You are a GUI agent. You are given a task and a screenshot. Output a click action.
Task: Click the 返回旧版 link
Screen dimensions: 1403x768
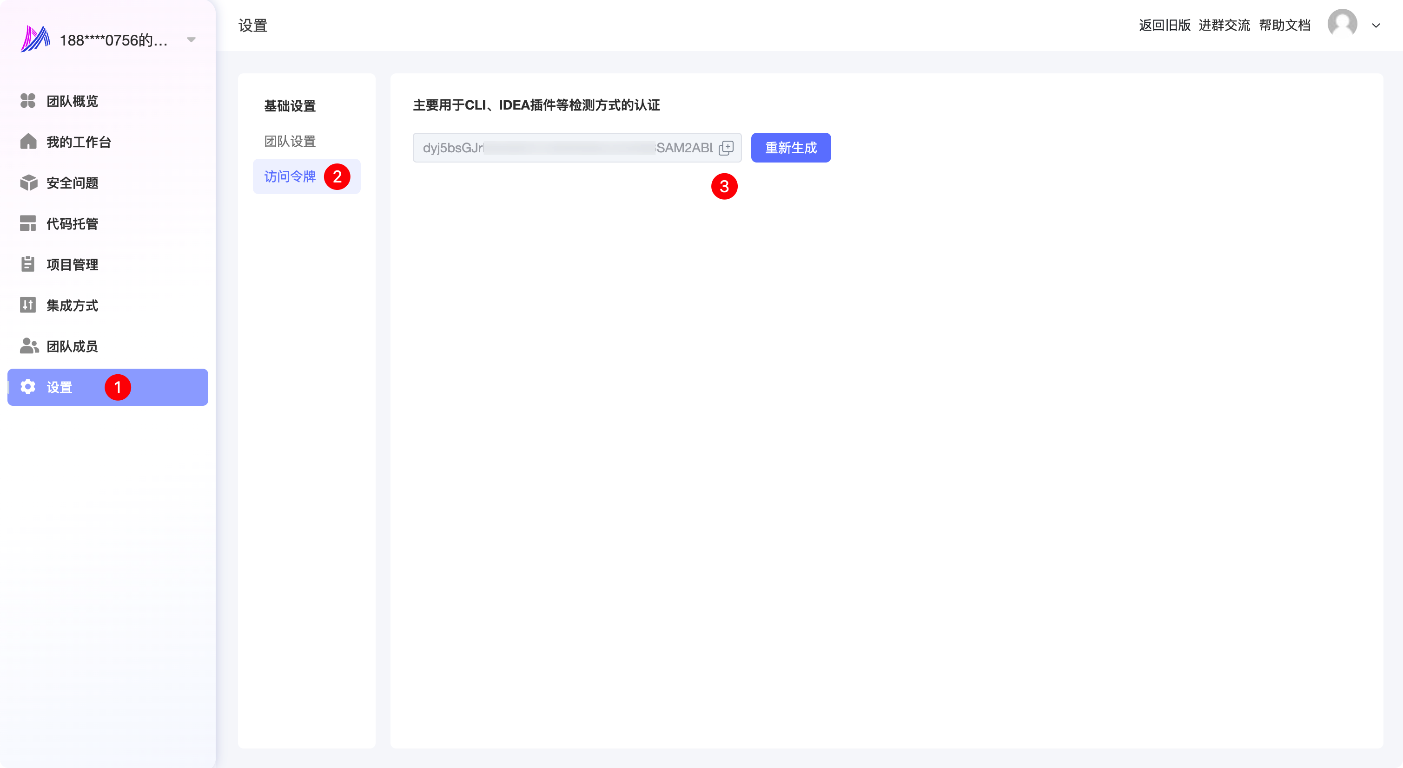click(1165, 26)
